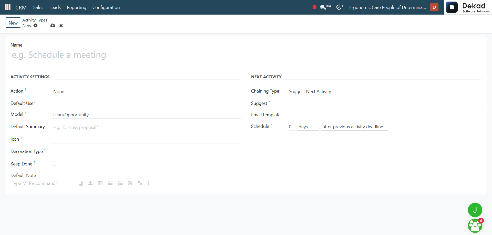Open the gear actions menu beside New
The width and height of the screenshot is (492, 235).
[35, 26]
